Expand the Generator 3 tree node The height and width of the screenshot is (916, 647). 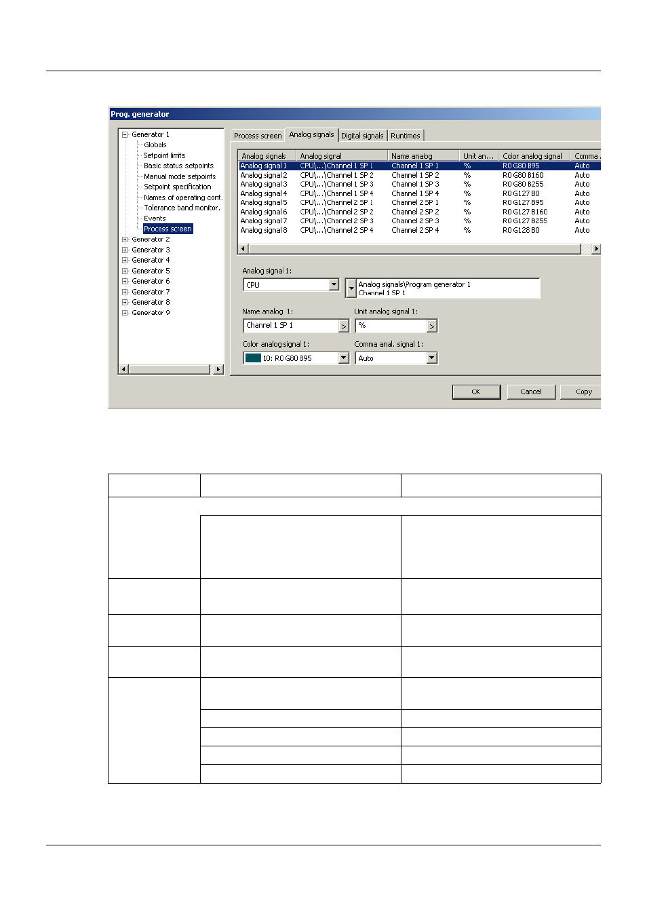point(125,250)
